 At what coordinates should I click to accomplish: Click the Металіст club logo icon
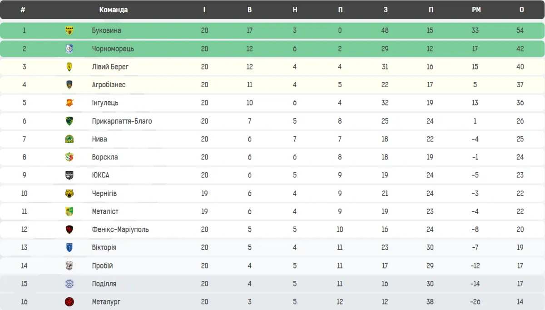69,211
